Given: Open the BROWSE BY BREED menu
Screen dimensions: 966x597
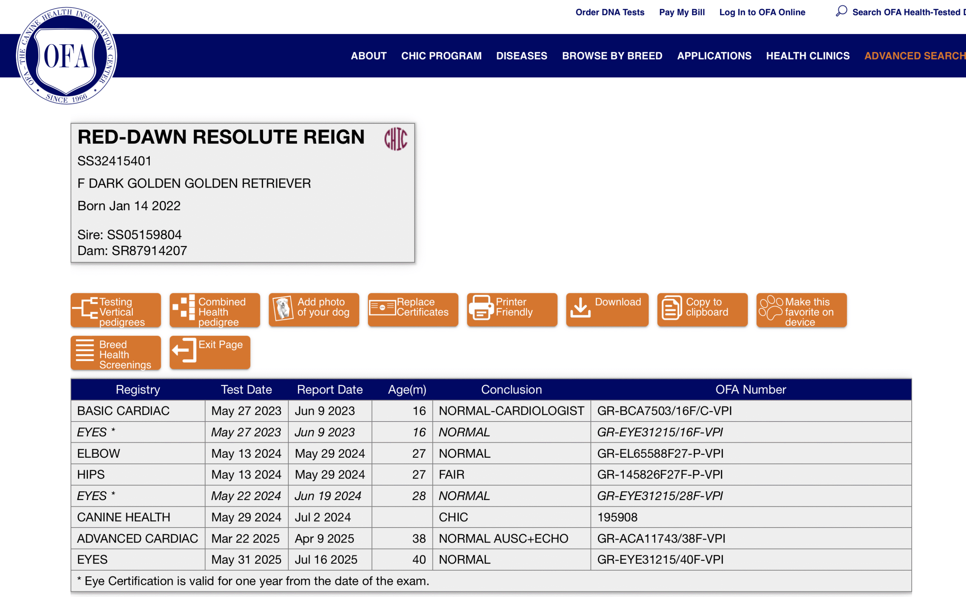Looking at the screenshot, I should tap(612, 56).
